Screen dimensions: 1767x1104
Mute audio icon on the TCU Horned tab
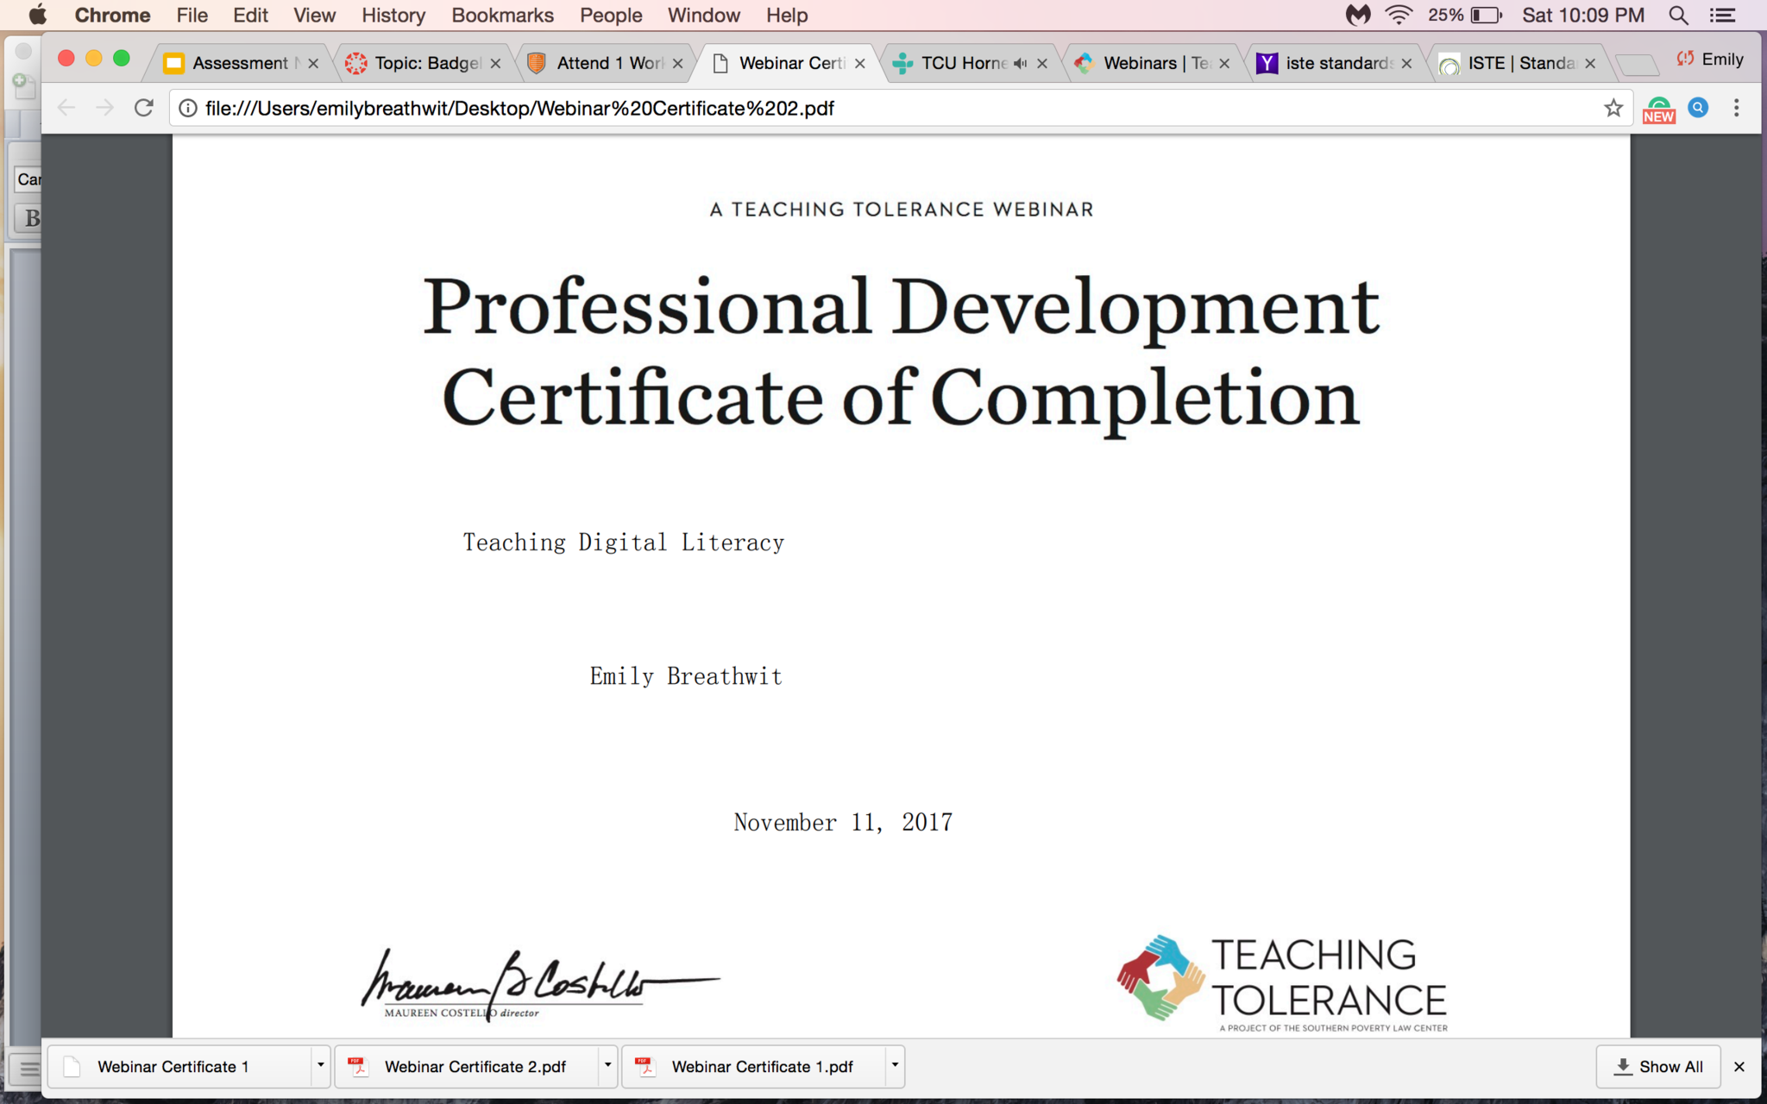coord(1021,63)
